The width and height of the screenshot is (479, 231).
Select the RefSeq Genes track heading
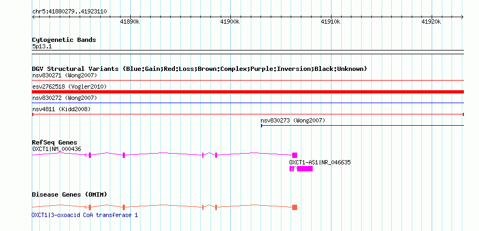point(55,142)
